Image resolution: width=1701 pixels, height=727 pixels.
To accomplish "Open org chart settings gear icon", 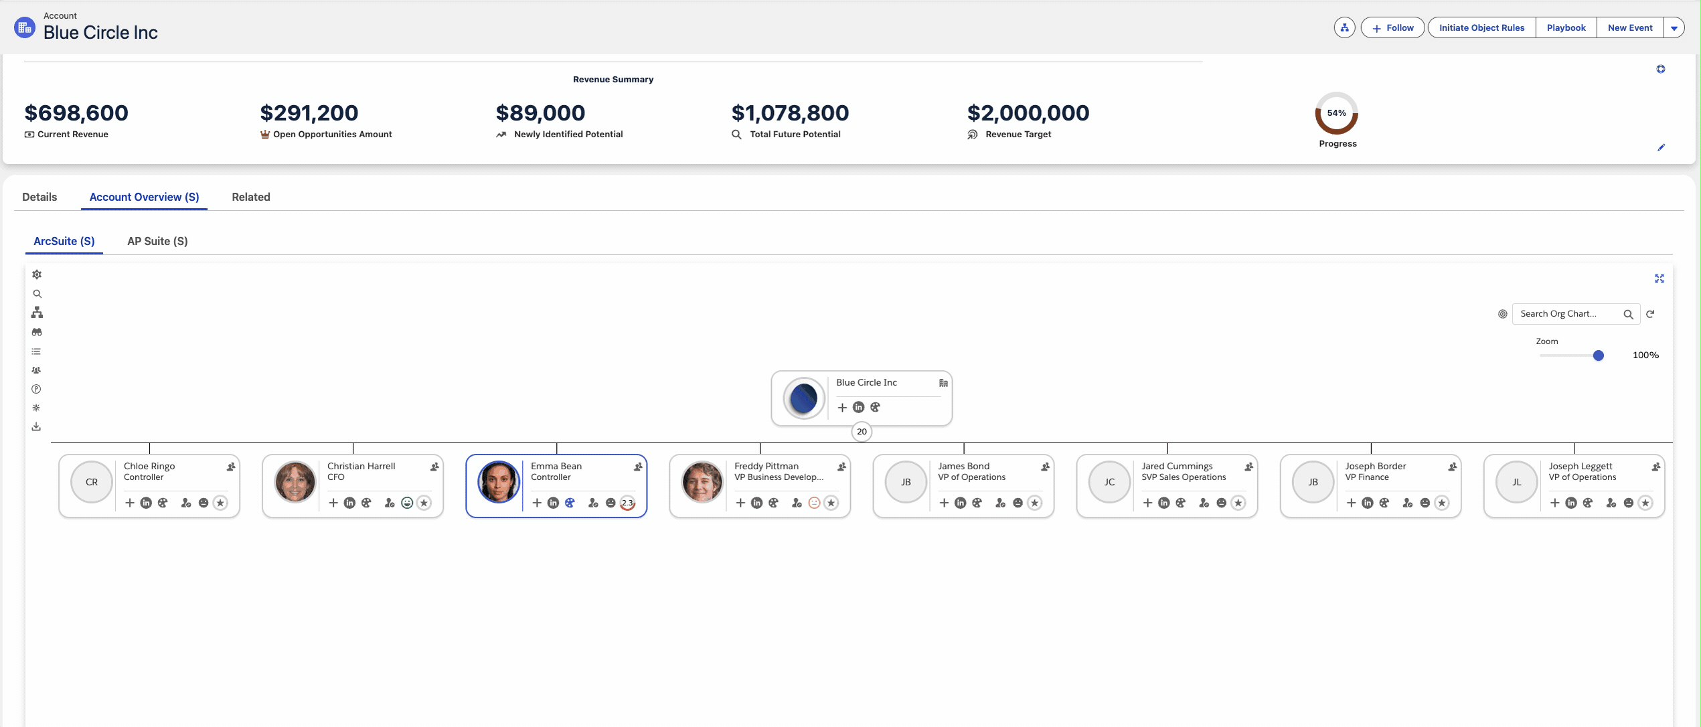I will 37,274.
